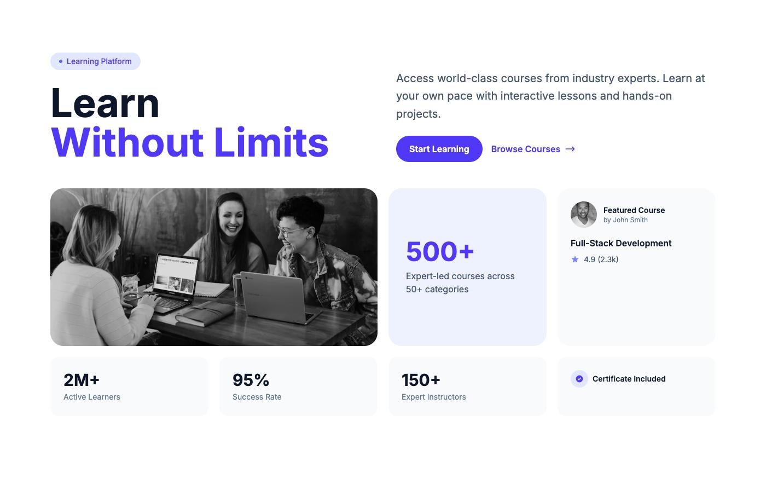Click the Without Limits headline
Image resolution: width=766 pixels, height=479 pixels.
point(190,142)
